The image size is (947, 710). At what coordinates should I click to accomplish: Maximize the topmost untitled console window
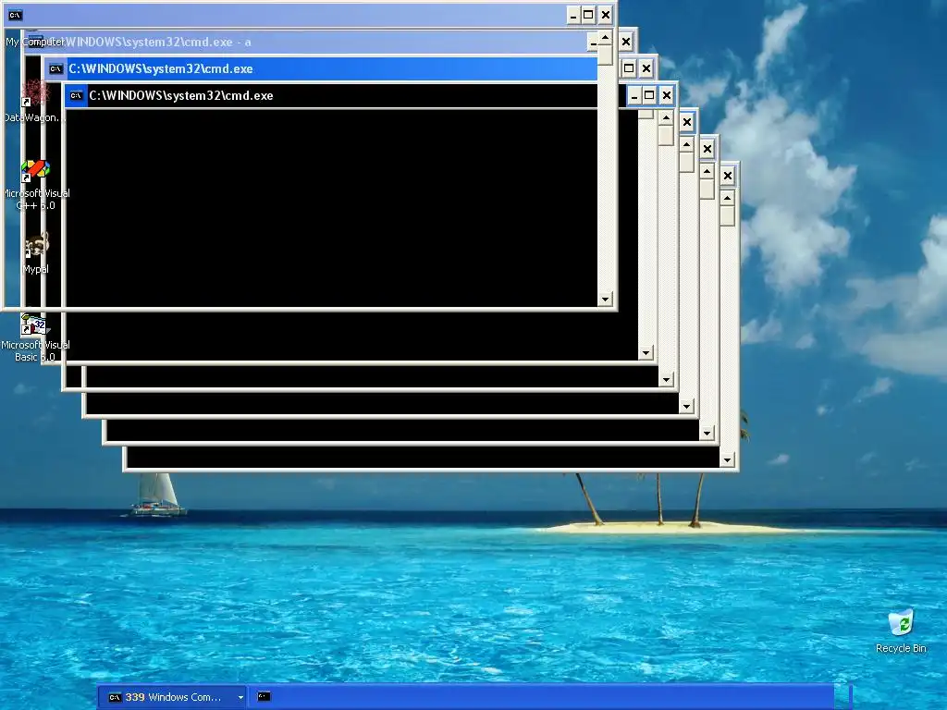pyautogui.click(x=588, y=15)
